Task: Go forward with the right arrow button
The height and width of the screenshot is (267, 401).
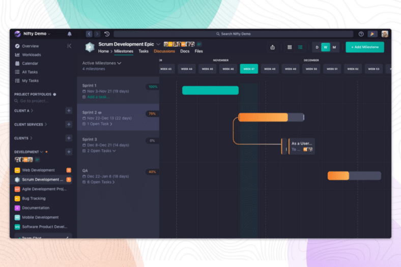Action: pos(97,34)
